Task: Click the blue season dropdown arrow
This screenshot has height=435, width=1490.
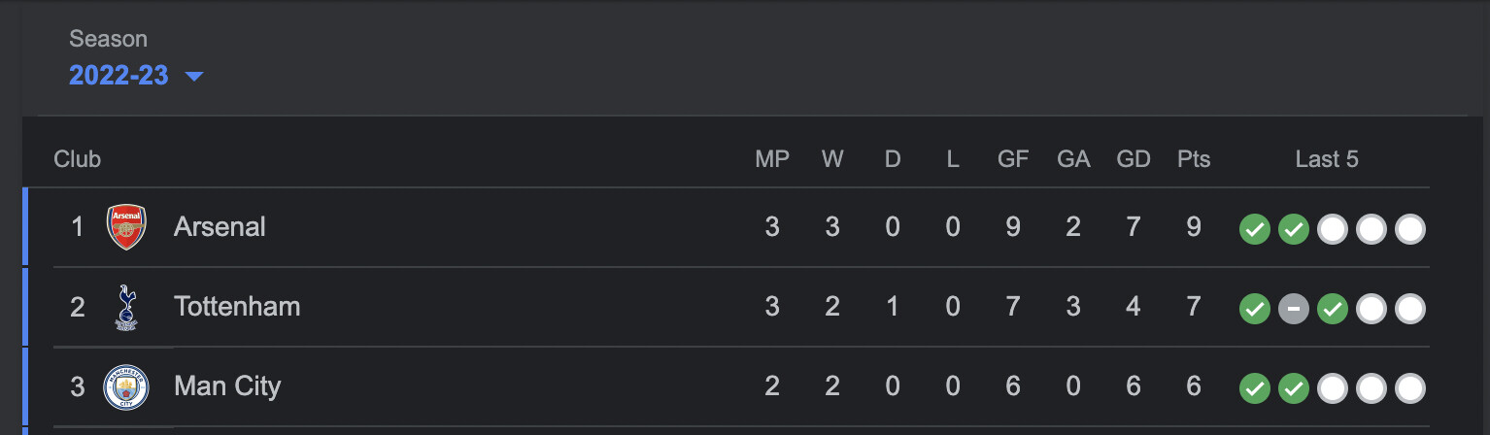Action: [194, 77]
